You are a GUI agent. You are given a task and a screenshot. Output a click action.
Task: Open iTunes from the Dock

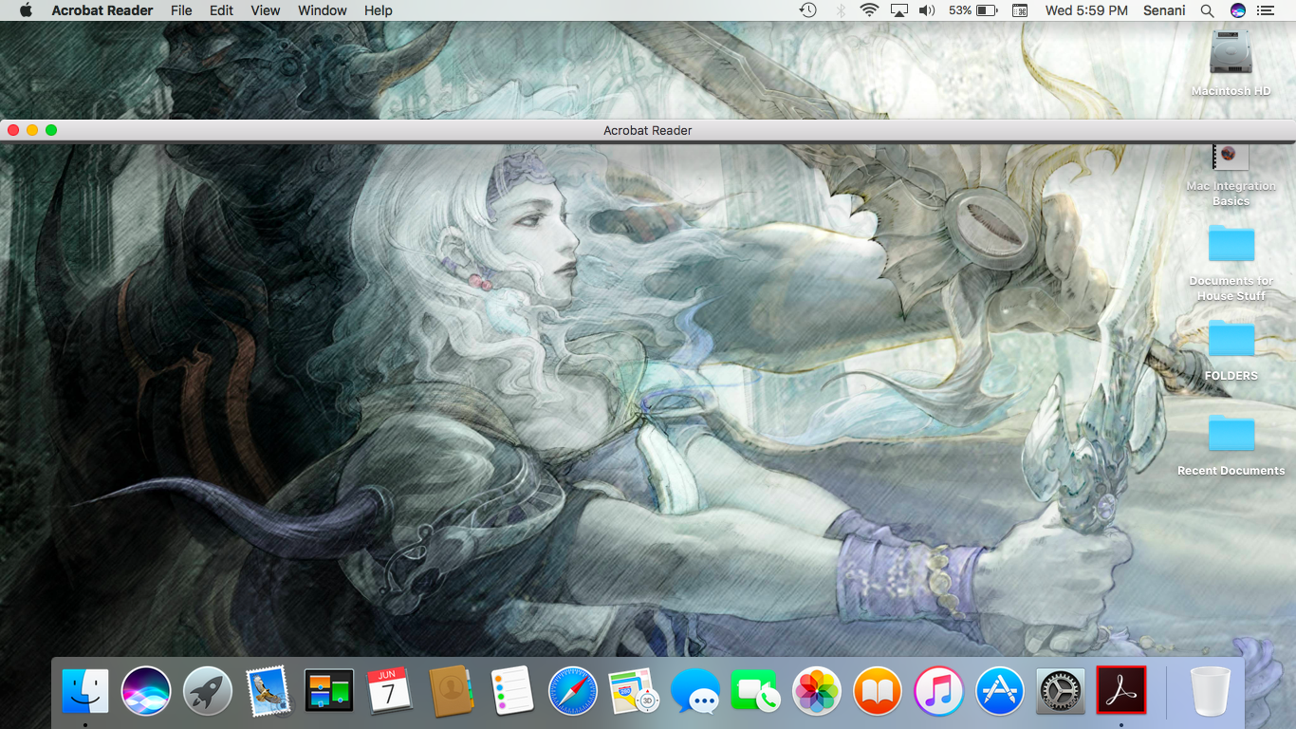coord(938,690)
